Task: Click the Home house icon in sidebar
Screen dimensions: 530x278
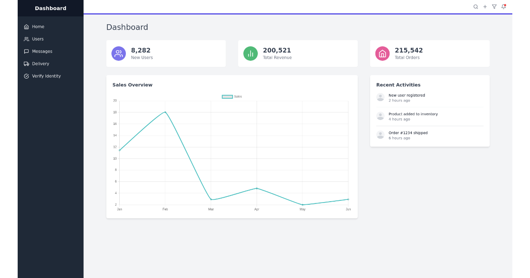Action: pos(26,26)
